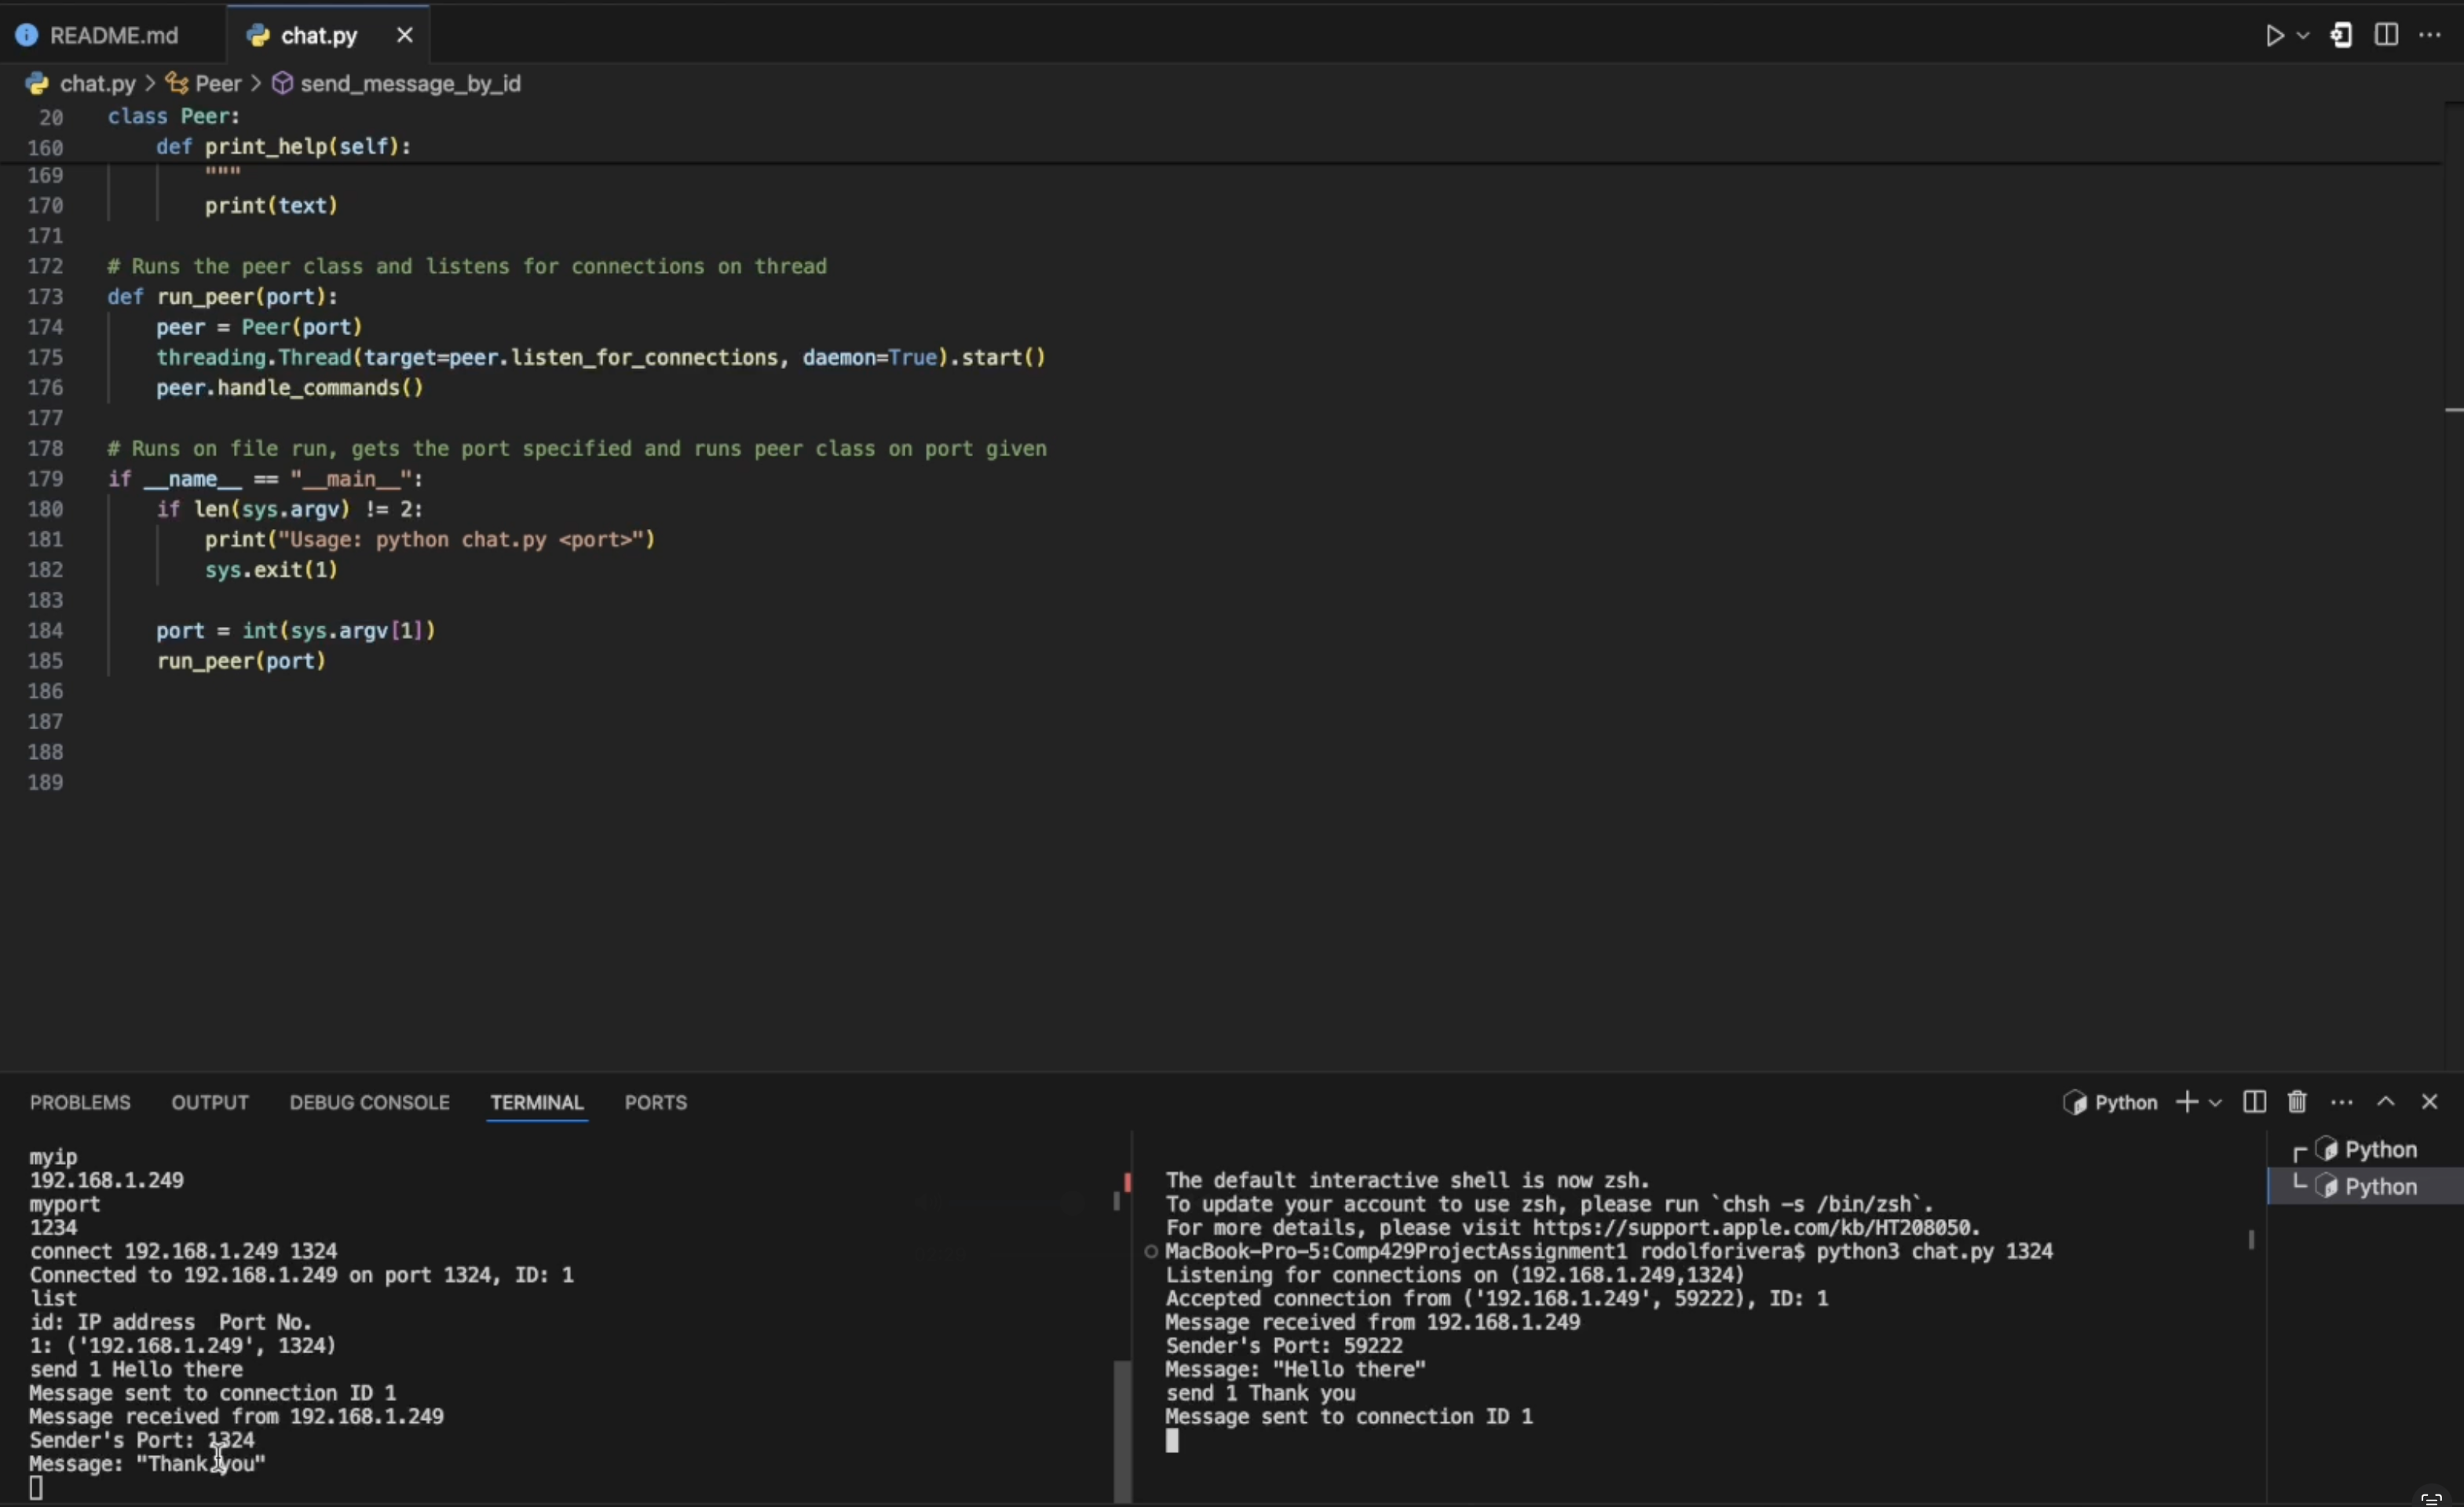Split the terminal pane
This screenshot has width=2464, height=1507.
point(2254,1102)
